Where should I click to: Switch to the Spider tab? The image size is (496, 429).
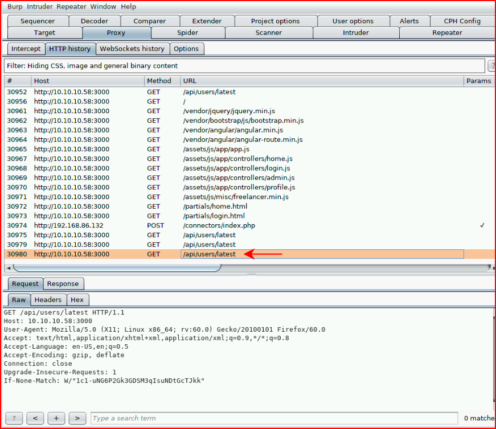point(187,33)
